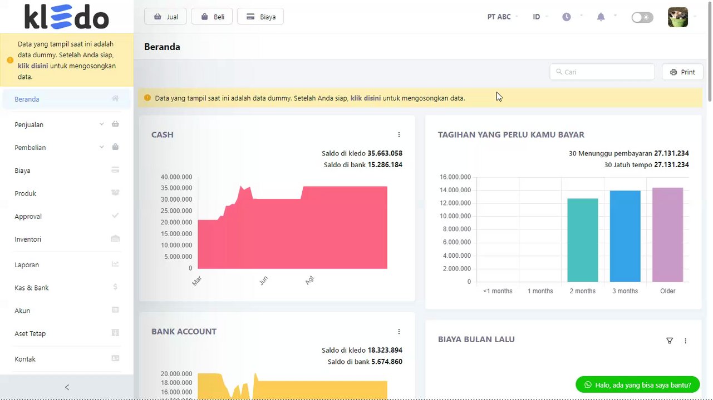Open the clock history icon in header

click(567, 17)
